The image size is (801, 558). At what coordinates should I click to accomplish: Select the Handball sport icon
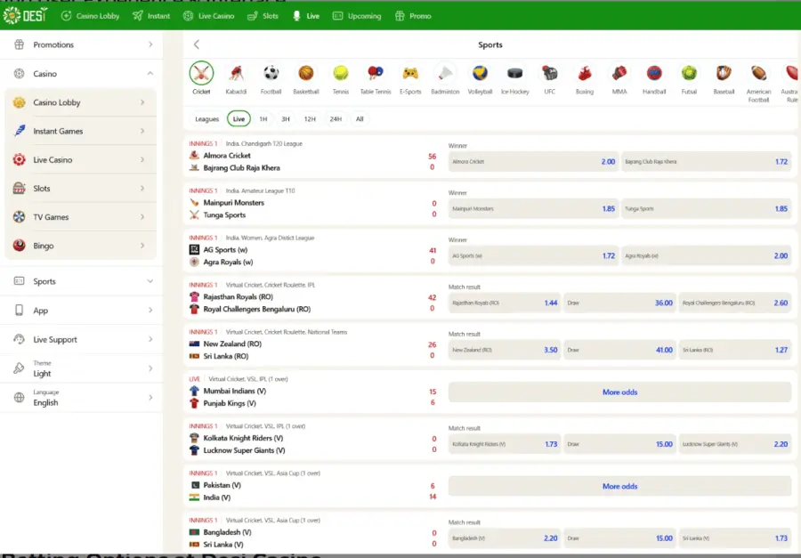point(654,73)
